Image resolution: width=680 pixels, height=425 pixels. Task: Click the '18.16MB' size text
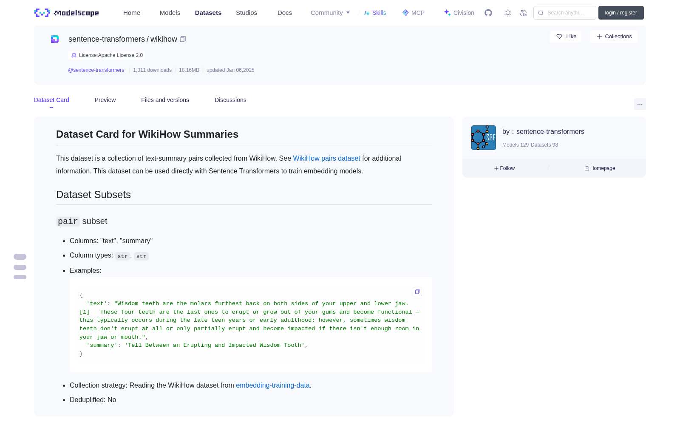click(x=189, y=70)
